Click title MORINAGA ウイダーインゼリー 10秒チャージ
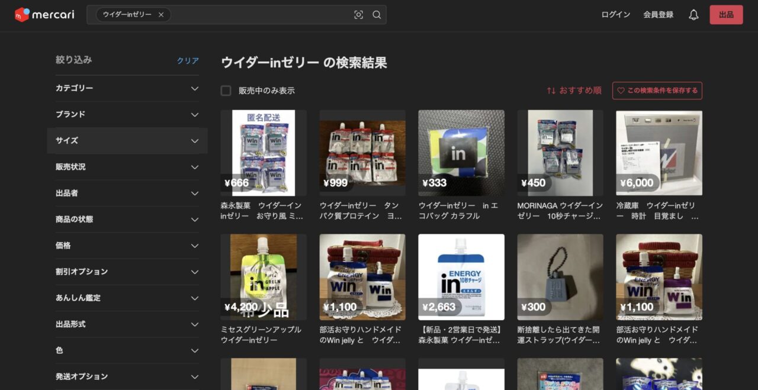This screenshot has height=390, width=758. pos(560,211)
